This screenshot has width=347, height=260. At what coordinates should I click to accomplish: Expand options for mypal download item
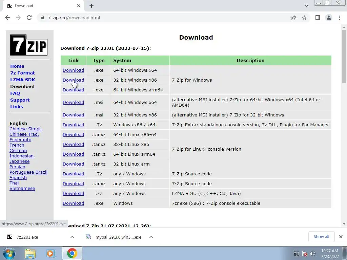click(151, 237)
